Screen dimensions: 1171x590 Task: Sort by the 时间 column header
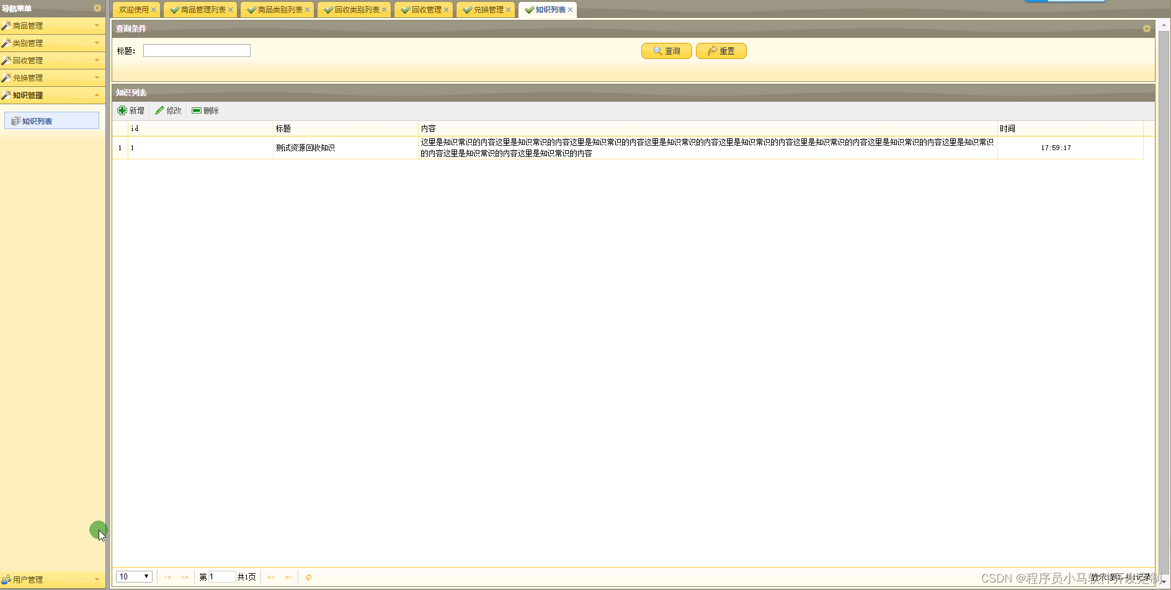coord(1071,128)
